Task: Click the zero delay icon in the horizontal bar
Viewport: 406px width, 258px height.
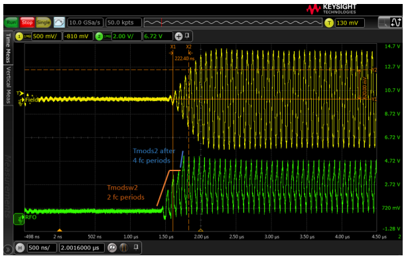Action: [112, 248]
